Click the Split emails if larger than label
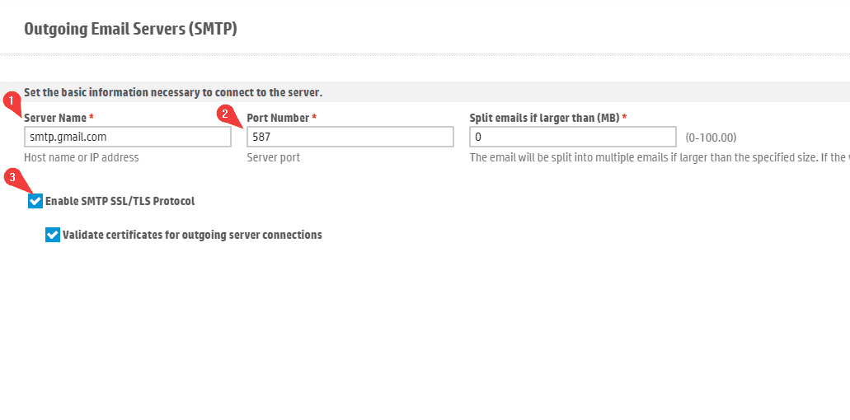 pos(544,118)
